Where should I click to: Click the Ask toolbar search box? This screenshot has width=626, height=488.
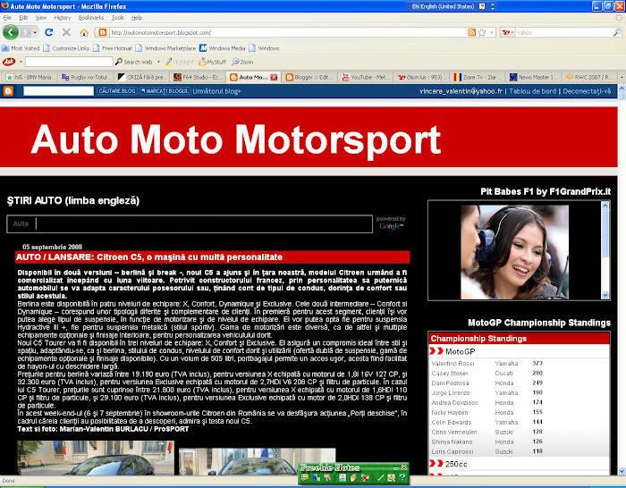pyautogui.click(x=69, y=62)
